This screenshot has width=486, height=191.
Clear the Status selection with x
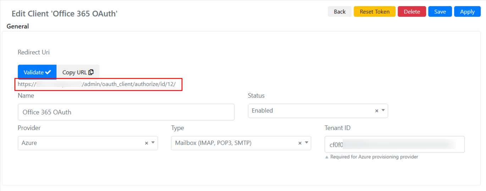377,111
